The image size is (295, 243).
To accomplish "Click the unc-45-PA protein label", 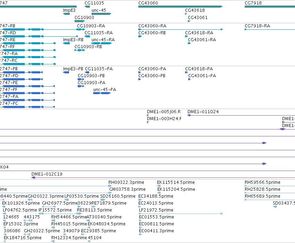I will pyautogui.click(x=105, y=90).
